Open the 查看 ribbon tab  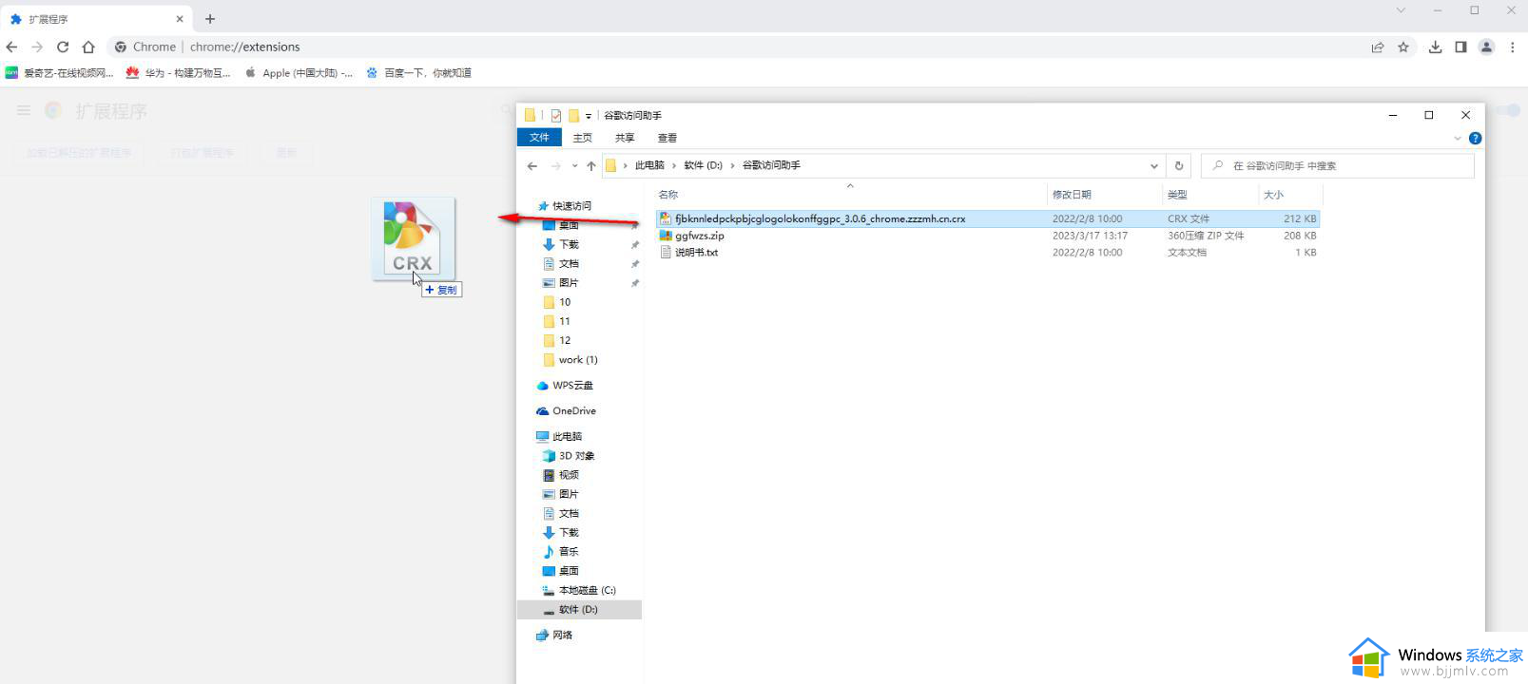(x=667, y=138)
